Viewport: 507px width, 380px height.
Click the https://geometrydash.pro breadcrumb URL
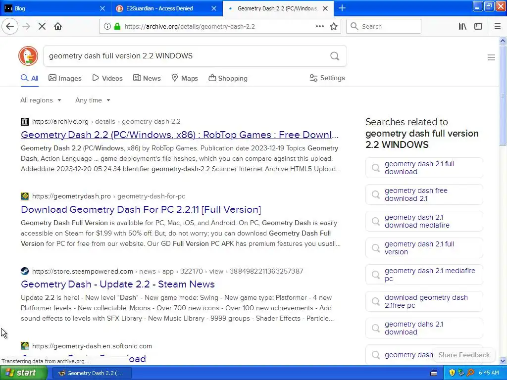108,196
